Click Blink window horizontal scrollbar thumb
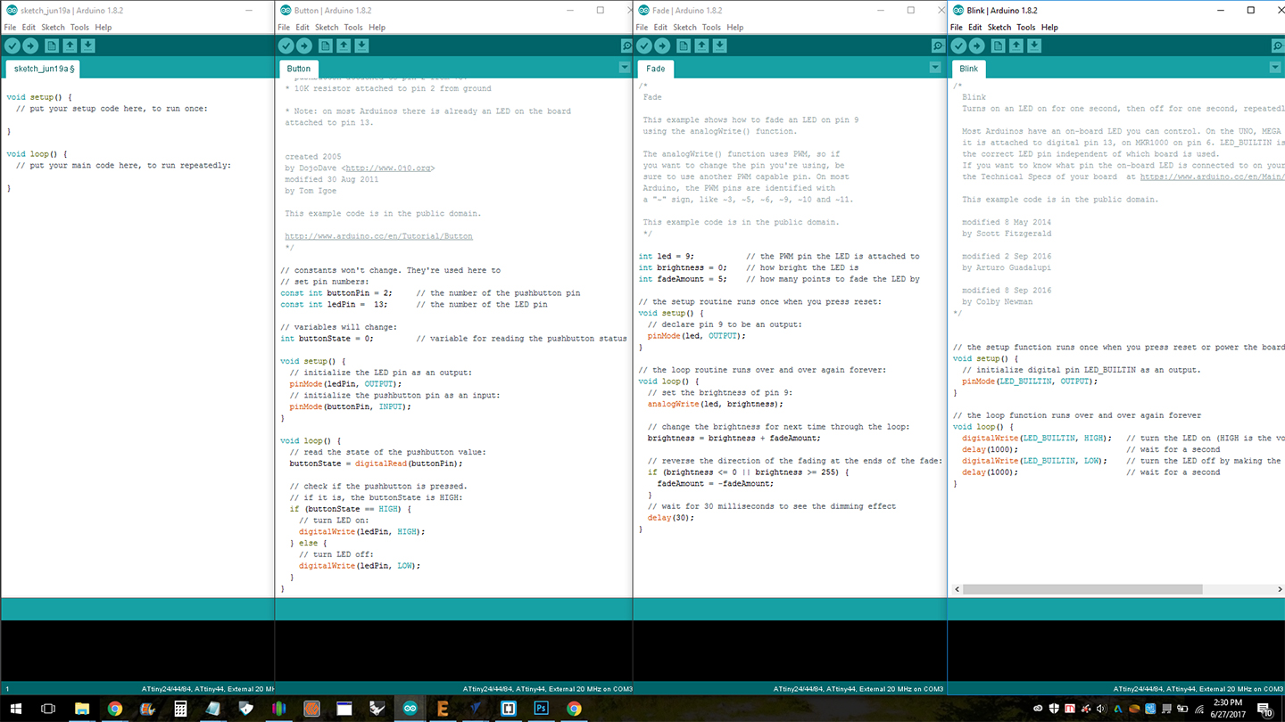 1082,589
